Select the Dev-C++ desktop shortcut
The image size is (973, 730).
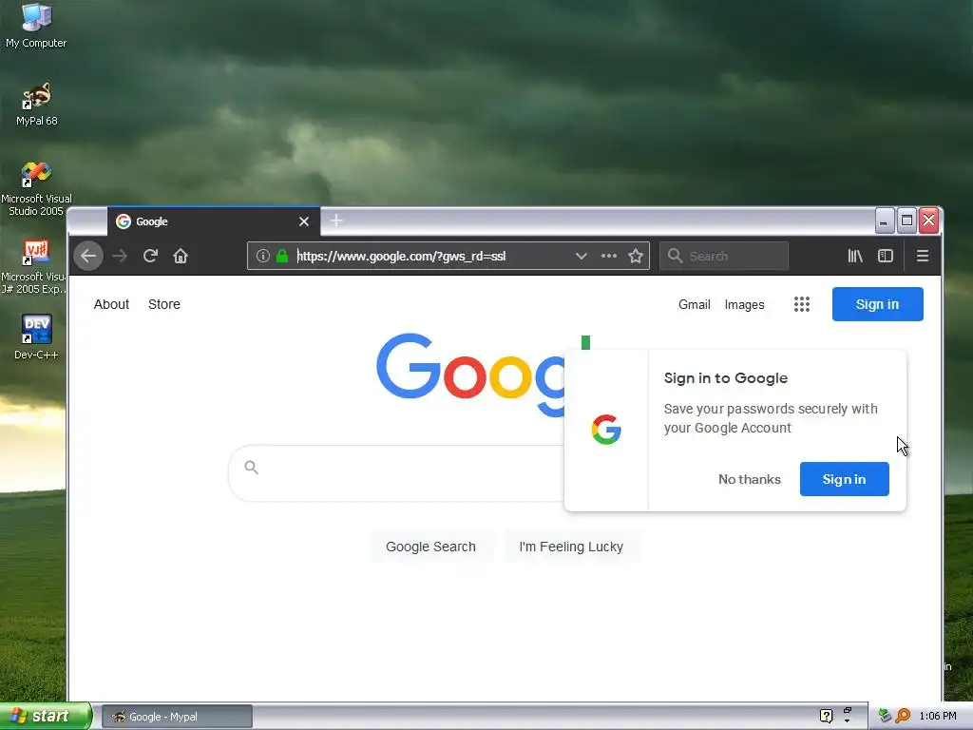pos(36,337)
